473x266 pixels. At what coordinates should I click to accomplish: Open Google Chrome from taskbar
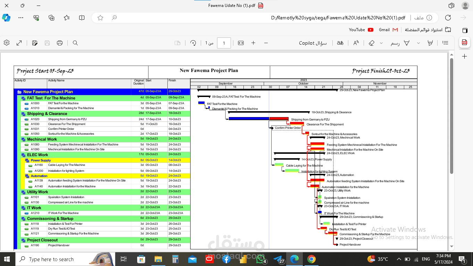pyautogui.click(x=312, y=259)
